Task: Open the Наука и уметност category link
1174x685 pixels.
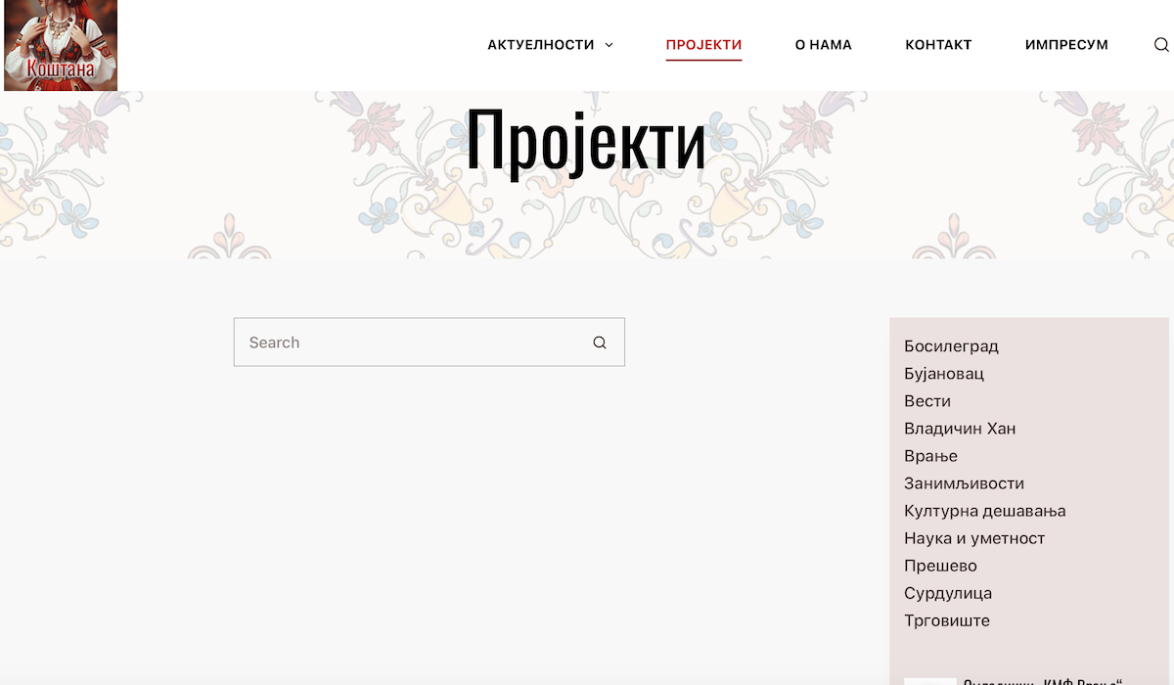Action: pyautogui.click(x=974, y=538)
